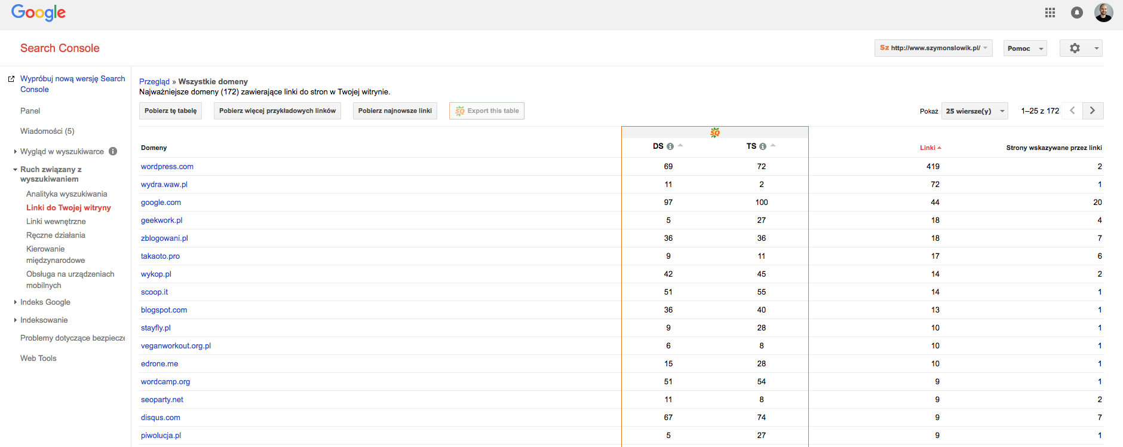This screenshot has width=1123, height=447.
Task: Collapse Ruch związany z wyszukiwaniem section
Action: point(15,170)
